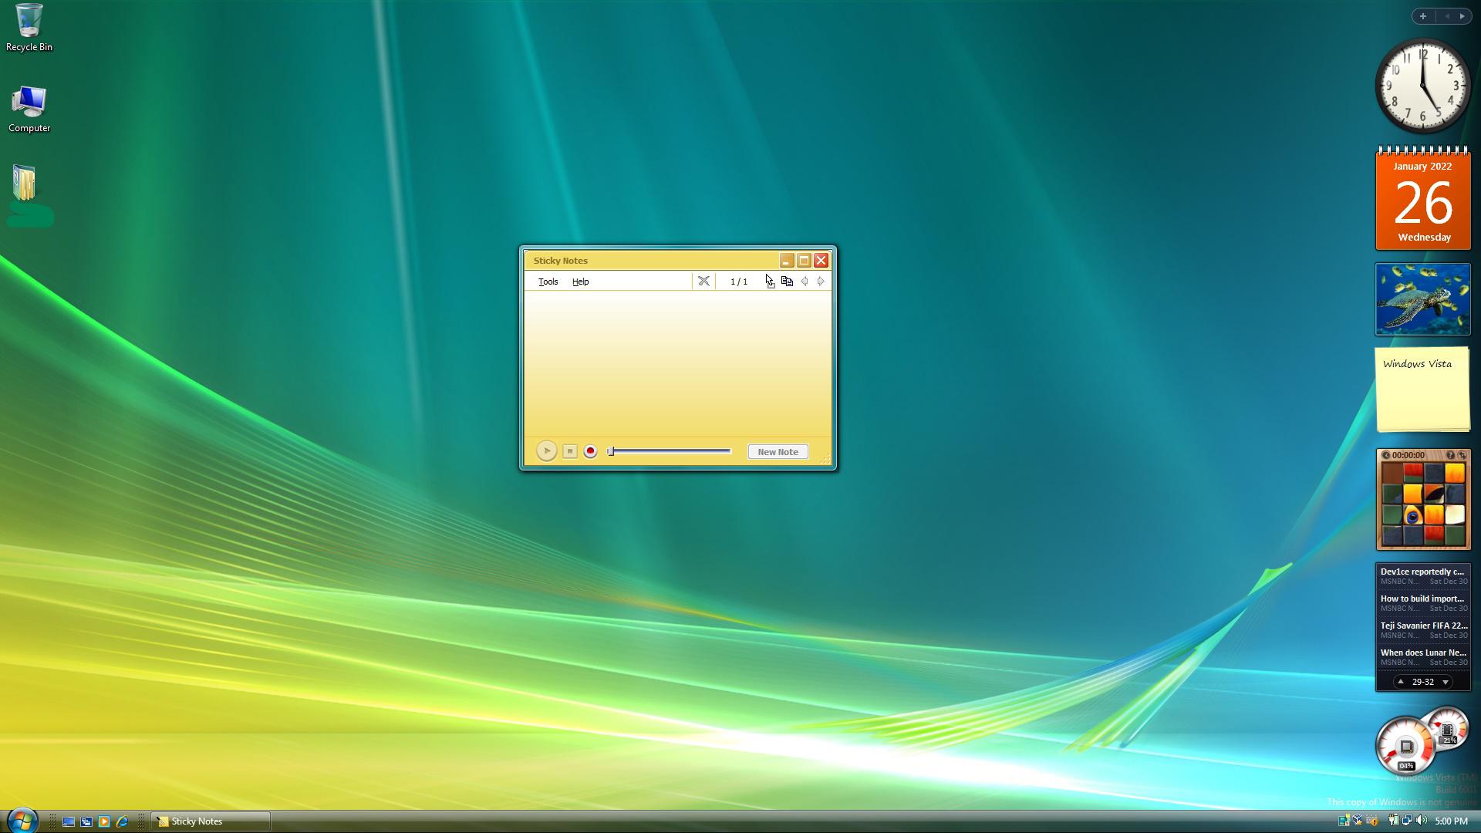Play the note recording with the play icon
Viewport: 1481px width, 833px height.
tap(546, 450)
